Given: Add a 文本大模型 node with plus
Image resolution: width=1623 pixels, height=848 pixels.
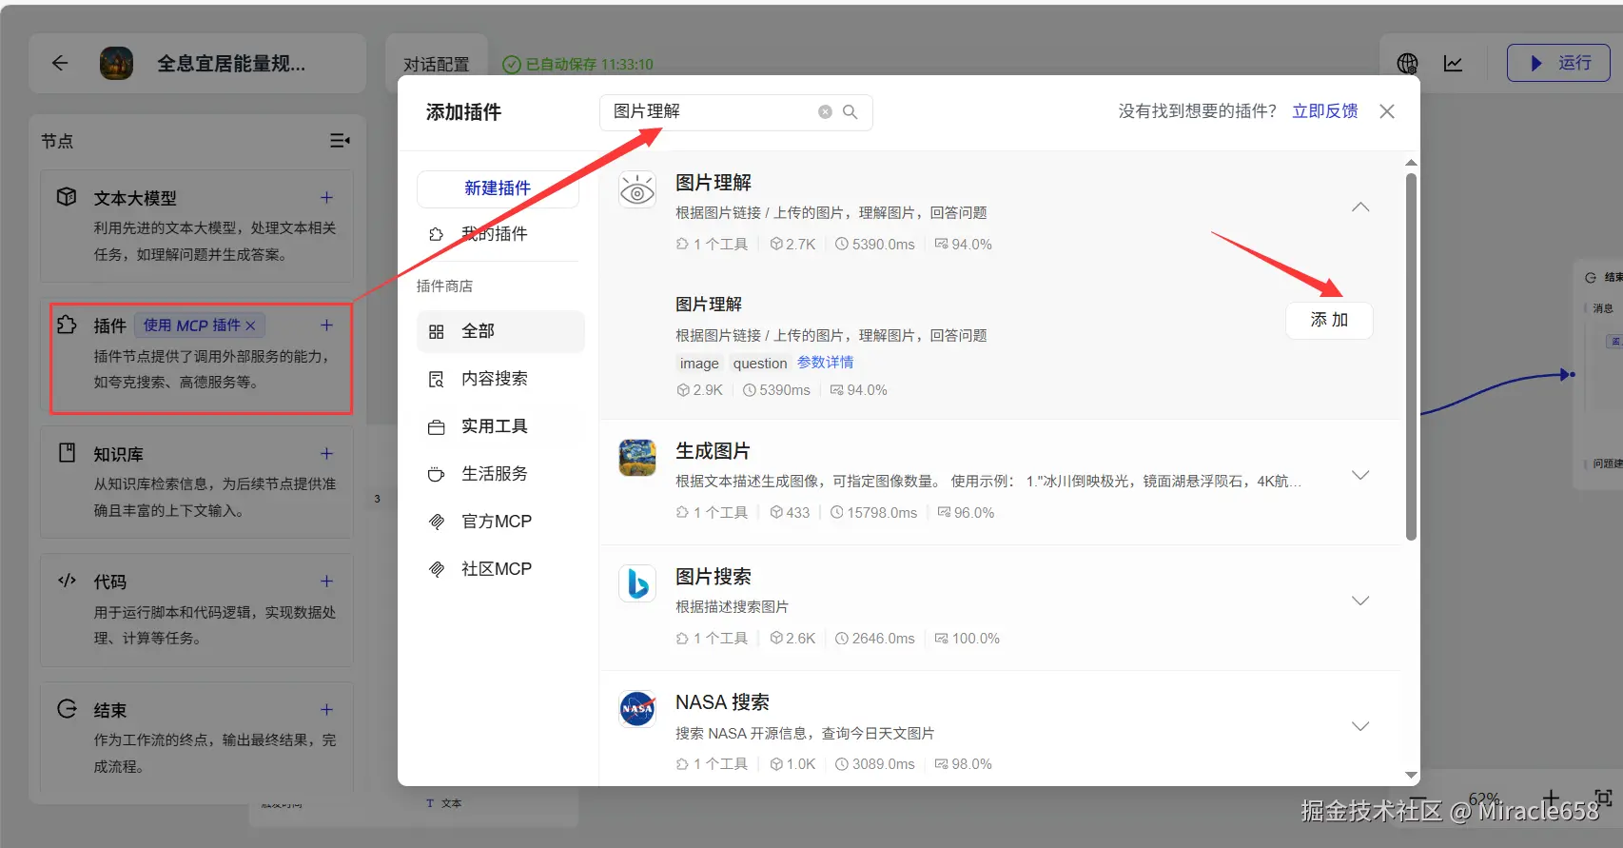Looking at the screenshot, I should tap(326, 198).
